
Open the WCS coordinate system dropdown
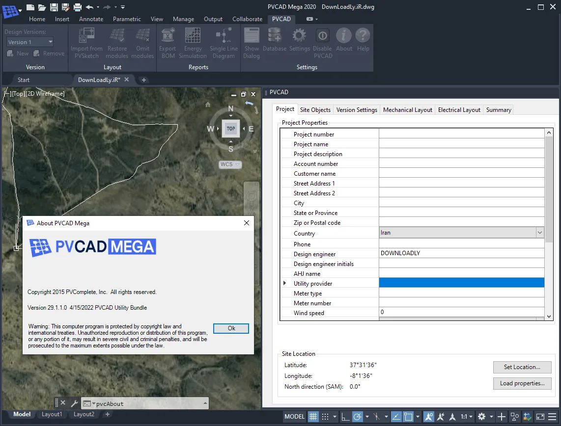[230, 164]
